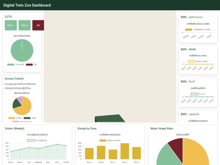
Task: Click the โซน B bar in Energy by Zone
Action: (x=101, y=152)
